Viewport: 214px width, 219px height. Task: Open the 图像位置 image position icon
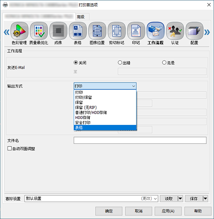click(97, 31)
